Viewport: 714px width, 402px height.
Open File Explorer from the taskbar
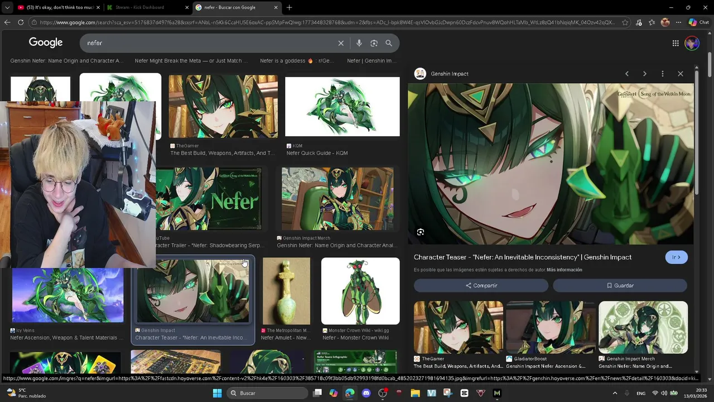pos(415,393)
